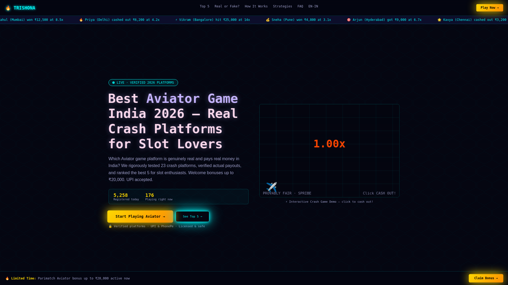Go to How It Works section
508x285 pixels.
tap(256, 6)
